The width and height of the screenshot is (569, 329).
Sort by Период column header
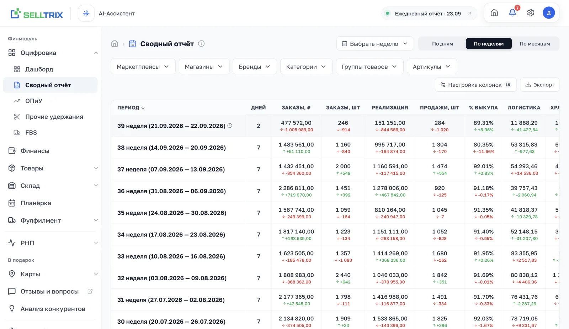coord(131,107)
